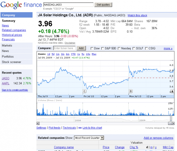Open the more comparison options link

click(x=168, y=48)
